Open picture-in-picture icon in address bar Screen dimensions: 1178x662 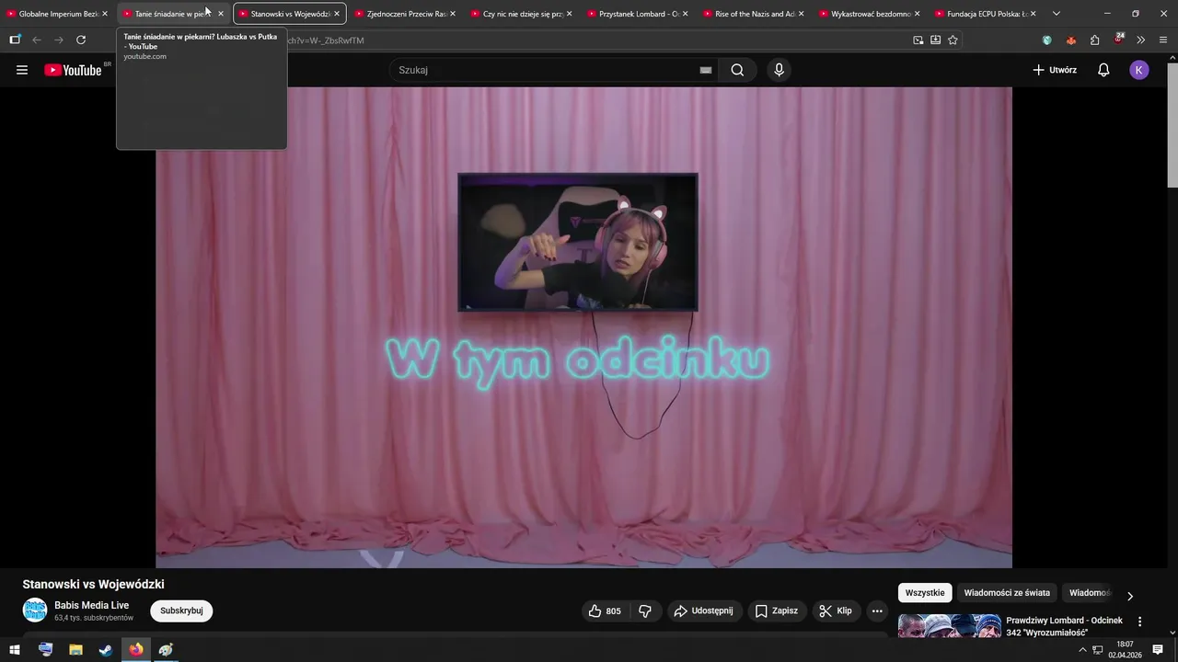coord(918,40)
